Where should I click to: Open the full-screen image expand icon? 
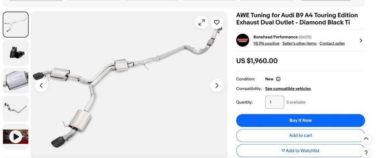pos(201,22)
